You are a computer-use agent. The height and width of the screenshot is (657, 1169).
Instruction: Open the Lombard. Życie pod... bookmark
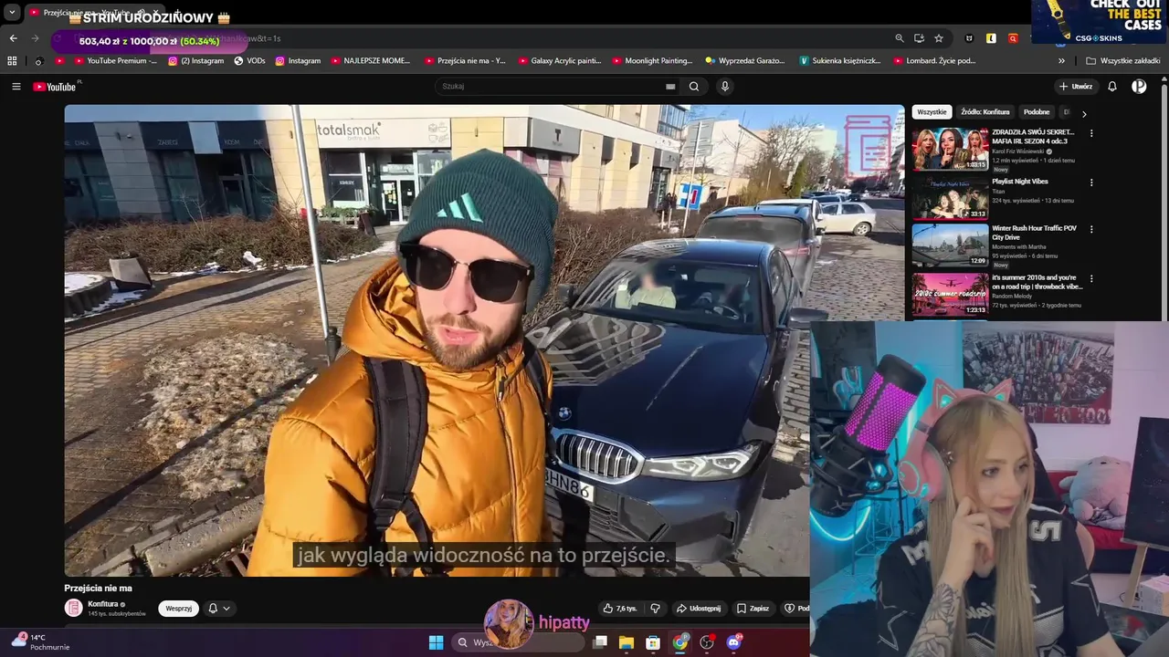point(934,61)
